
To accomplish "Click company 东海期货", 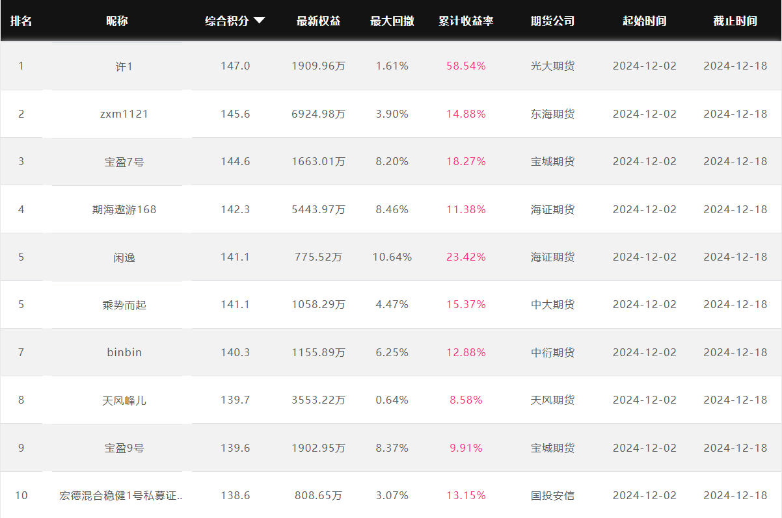I will [552, 114].
